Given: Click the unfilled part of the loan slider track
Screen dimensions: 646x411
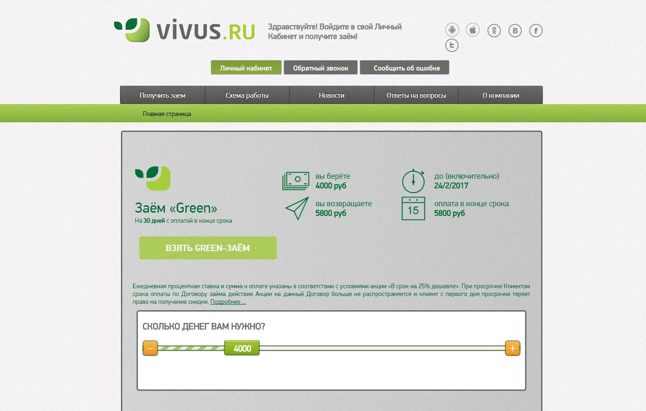Looking at the screenshot, I should (382, 348).
